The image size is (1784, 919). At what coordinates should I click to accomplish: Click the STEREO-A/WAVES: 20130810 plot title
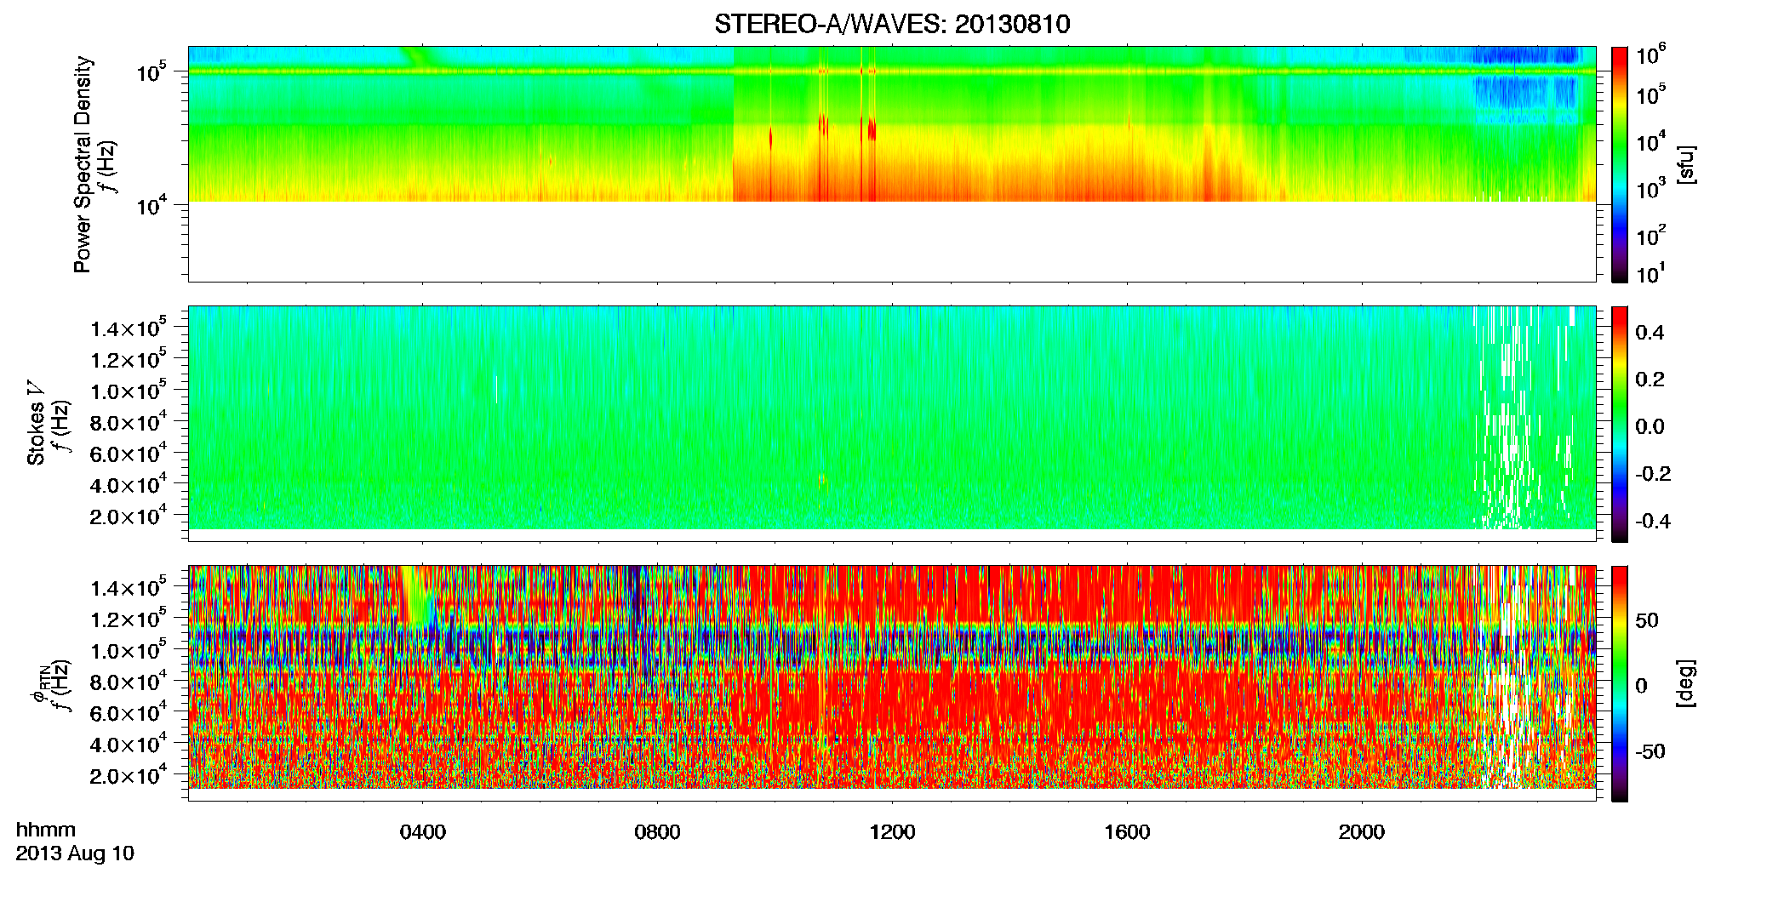pos(891,24)
